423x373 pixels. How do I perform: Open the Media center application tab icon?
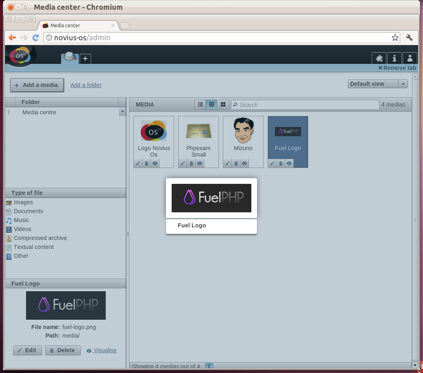point(70,58)
